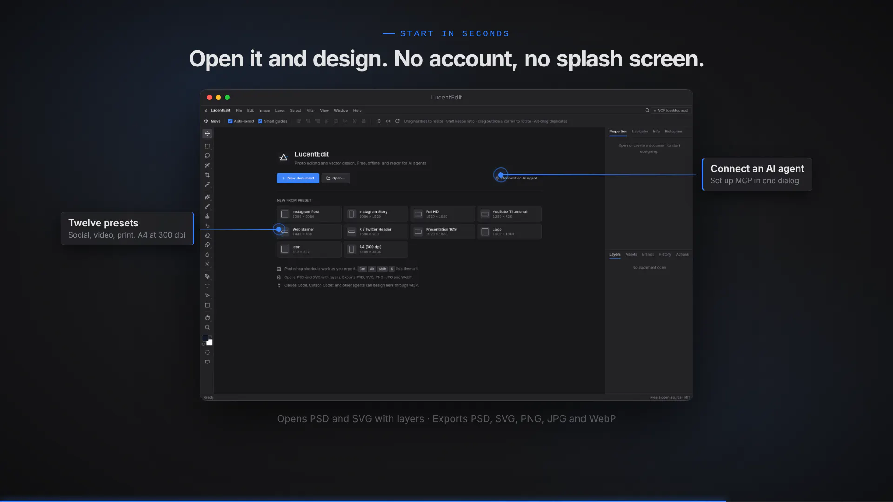The image size is (893, 502).
Task: Toggle the Quick Mask dashed-circle icon
Action: 207,352
